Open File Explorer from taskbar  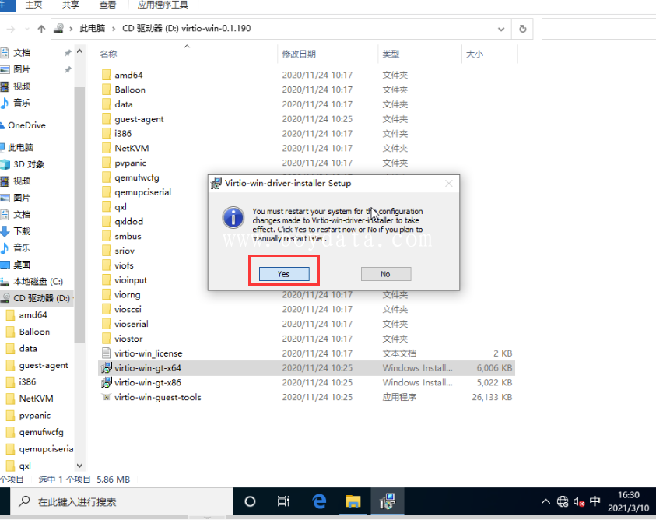pos(353,501)
